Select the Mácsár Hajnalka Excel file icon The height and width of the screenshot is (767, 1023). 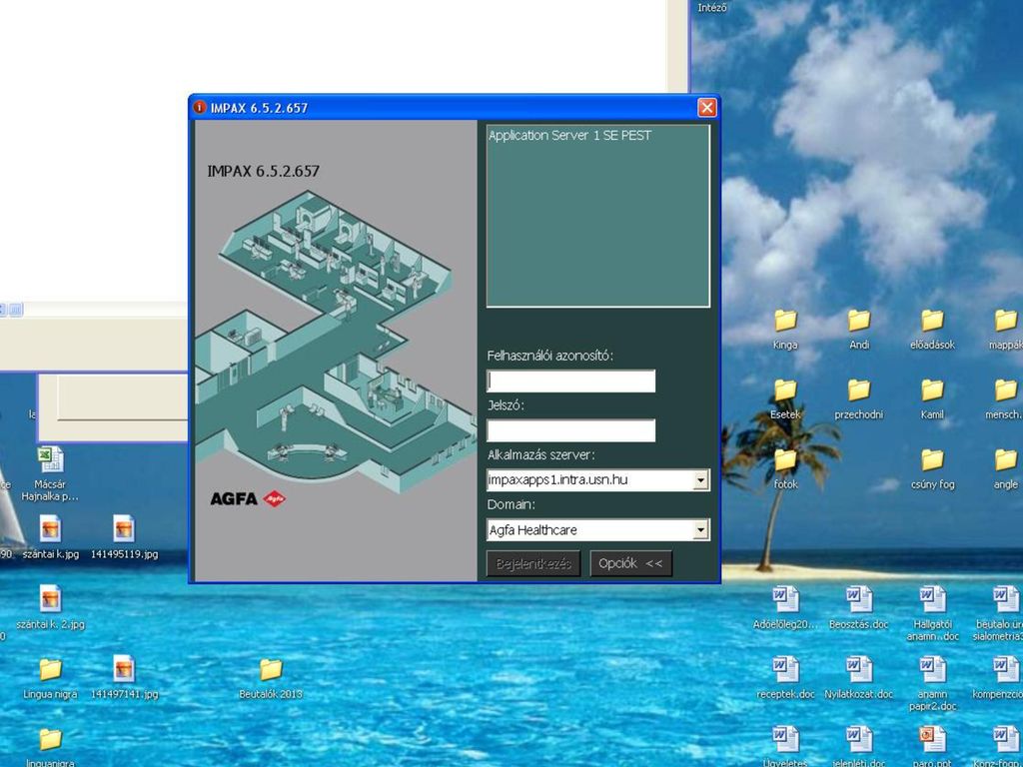tap(50, 459)
